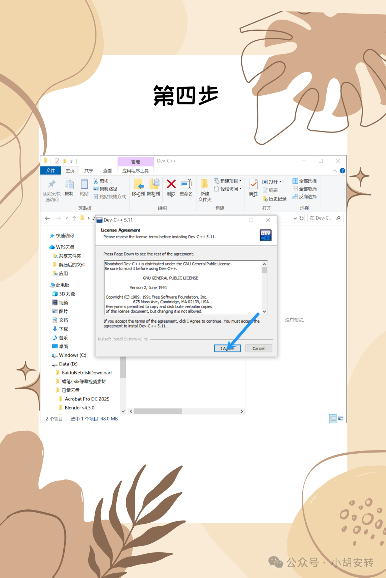Viewport: 386px width, 578px height.
Task: Open the Application Tools (应用程序工具) tab
Action: click(x=135, y=171)
